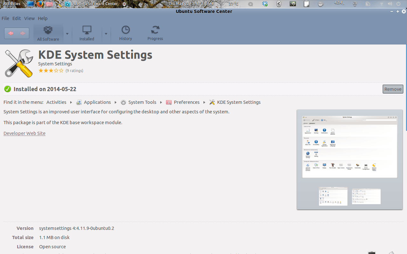Viewport: 407px width, 254px height.
Task: Click the version text systemsettings 4:4.11.9-0ubuntu0.2
Action: pos(77,228)
